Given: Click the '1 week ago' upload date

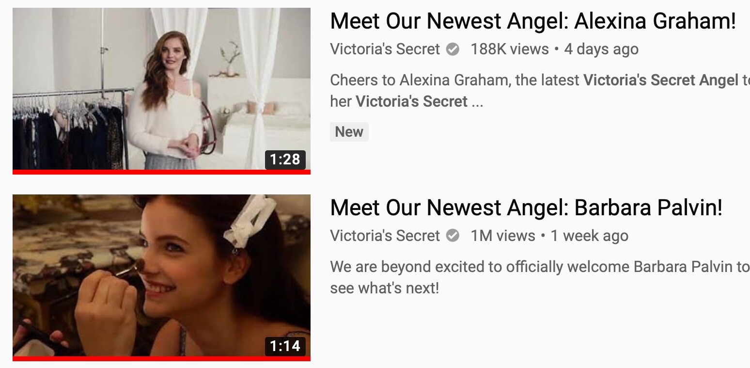Looking at the screenshot, I should pyautogui.click(x=589, y=236).
